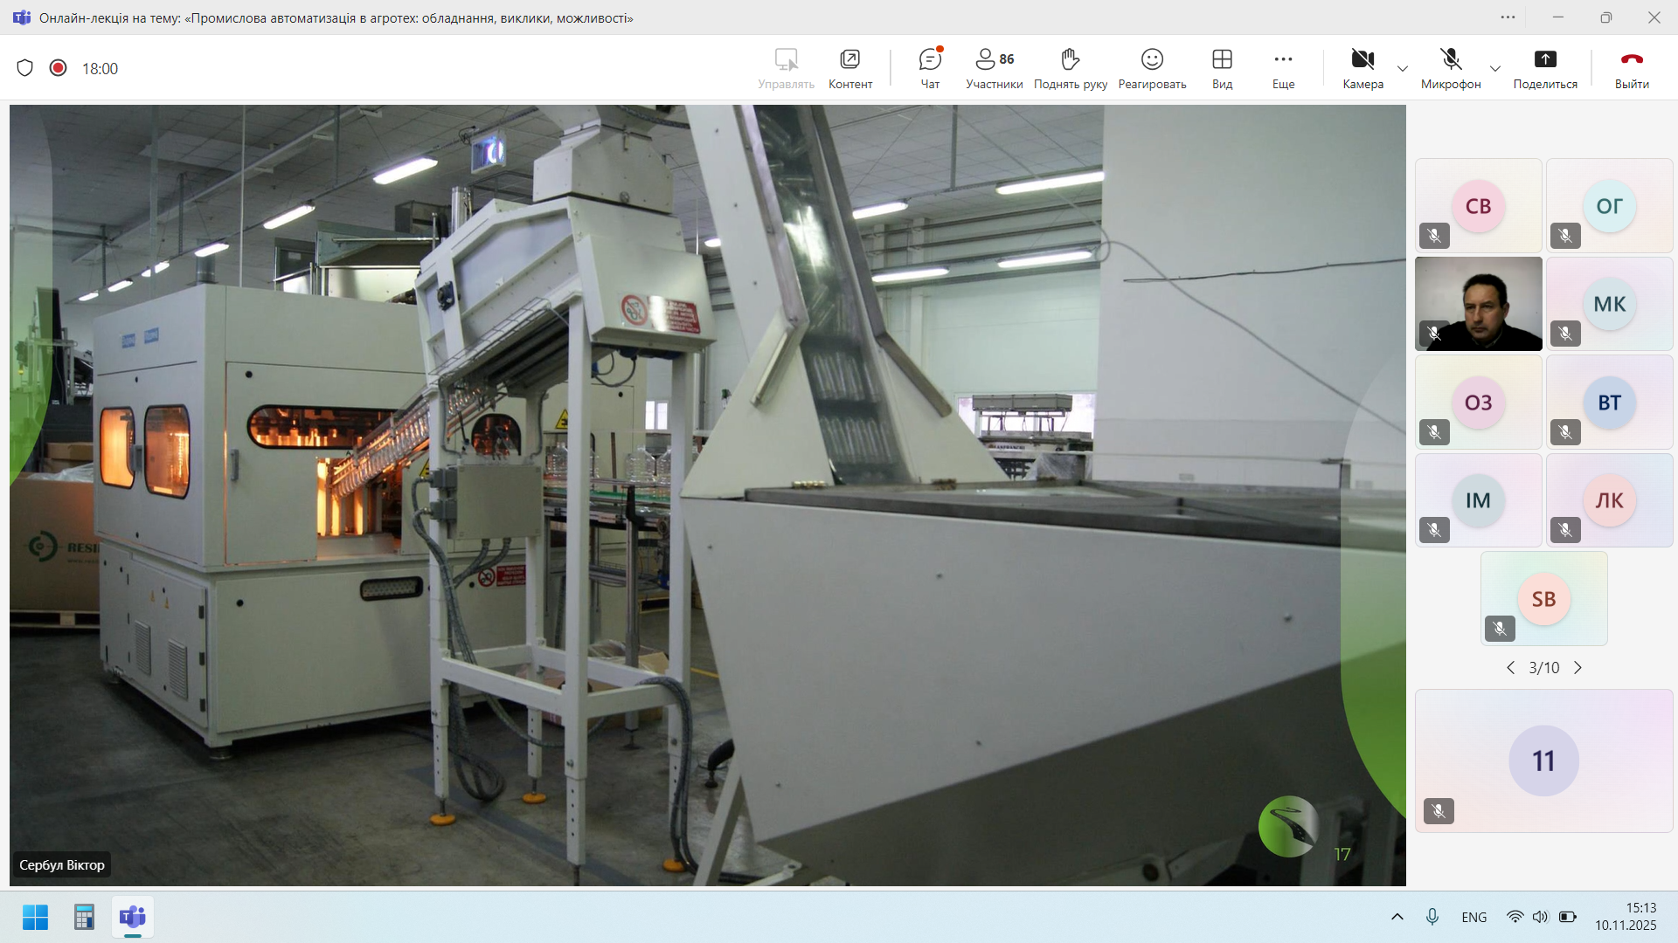Go to next participant gallery page

[1577, 668]
